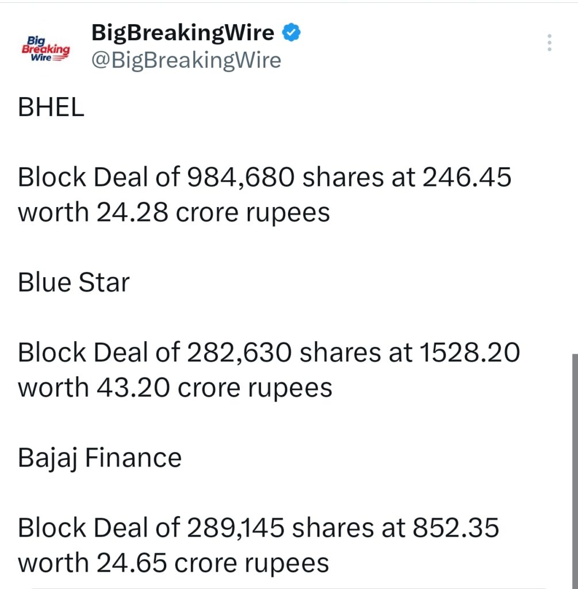Viewport: 578px width, 589px height.
Task: Click the 'Blue Star' text line
Action: [74, 282]
